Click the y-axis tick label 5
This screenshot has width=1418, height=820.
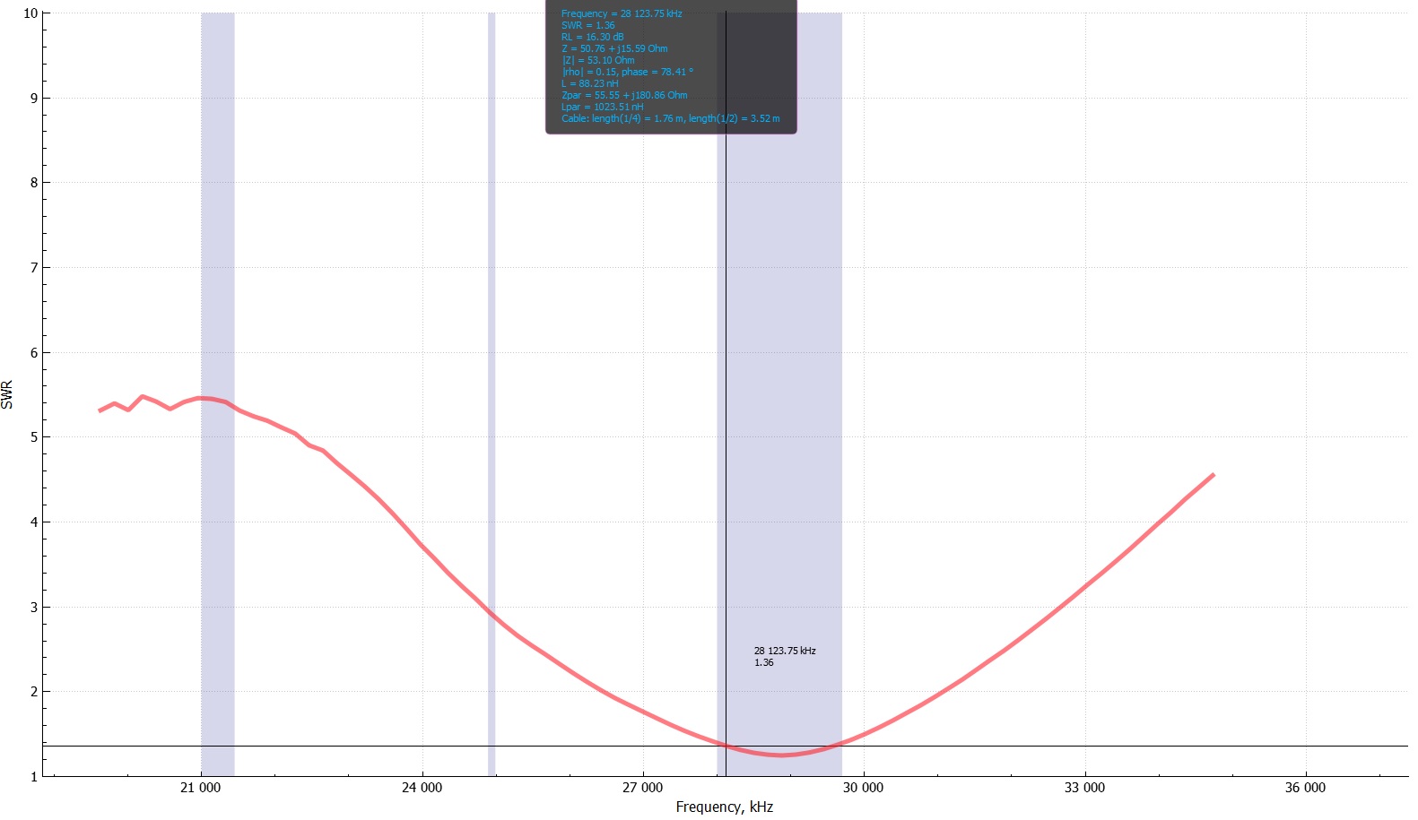(x=34, y=437)
